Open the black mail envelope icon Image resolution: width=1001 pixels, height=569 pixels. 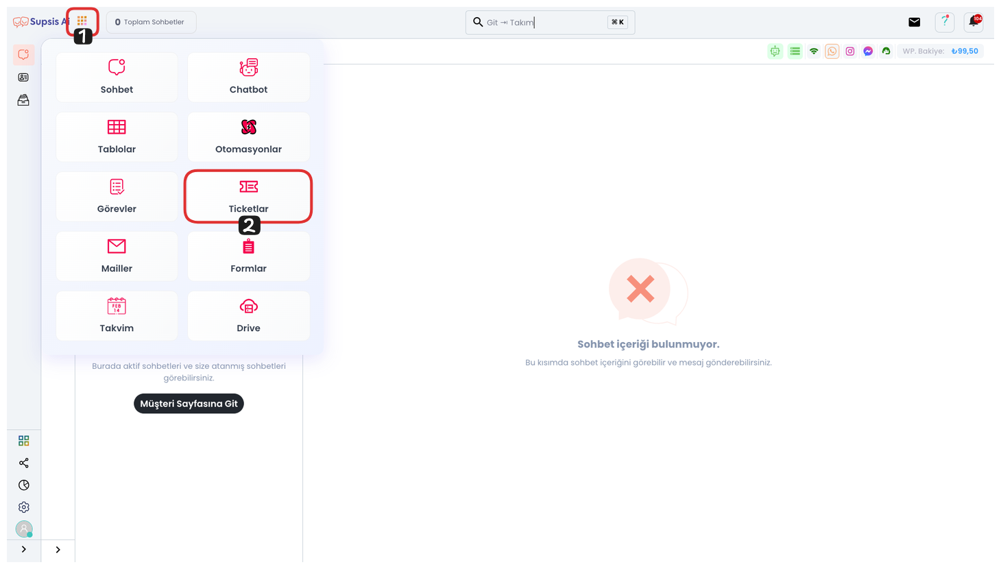click(x=914, y=22)
